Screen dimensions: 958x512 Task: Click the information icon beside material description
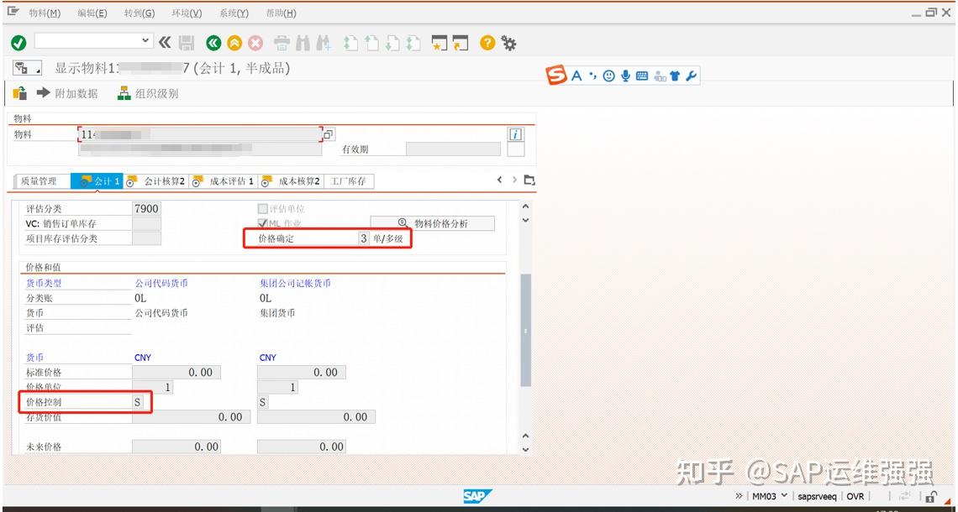click(518, 133)
